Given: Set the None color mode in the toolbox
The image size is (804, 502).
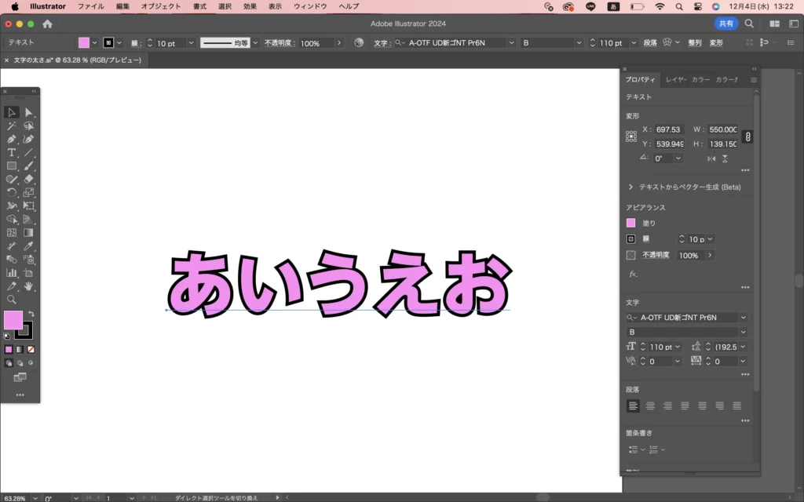Looking at the screenshot, I should pos(31,349).
